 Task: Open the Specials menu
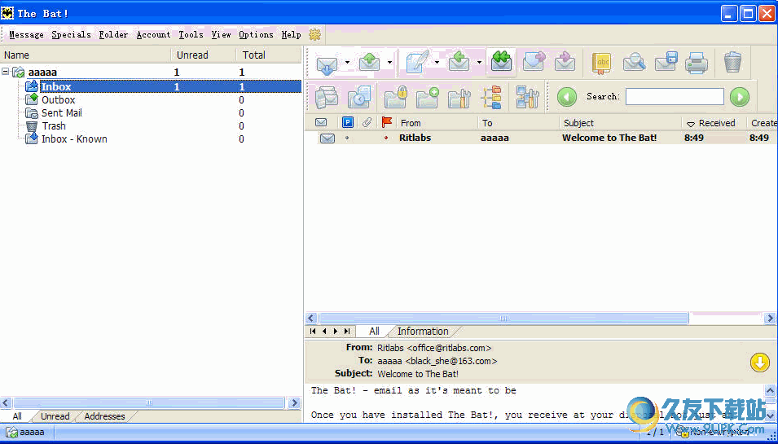[71, 34]
